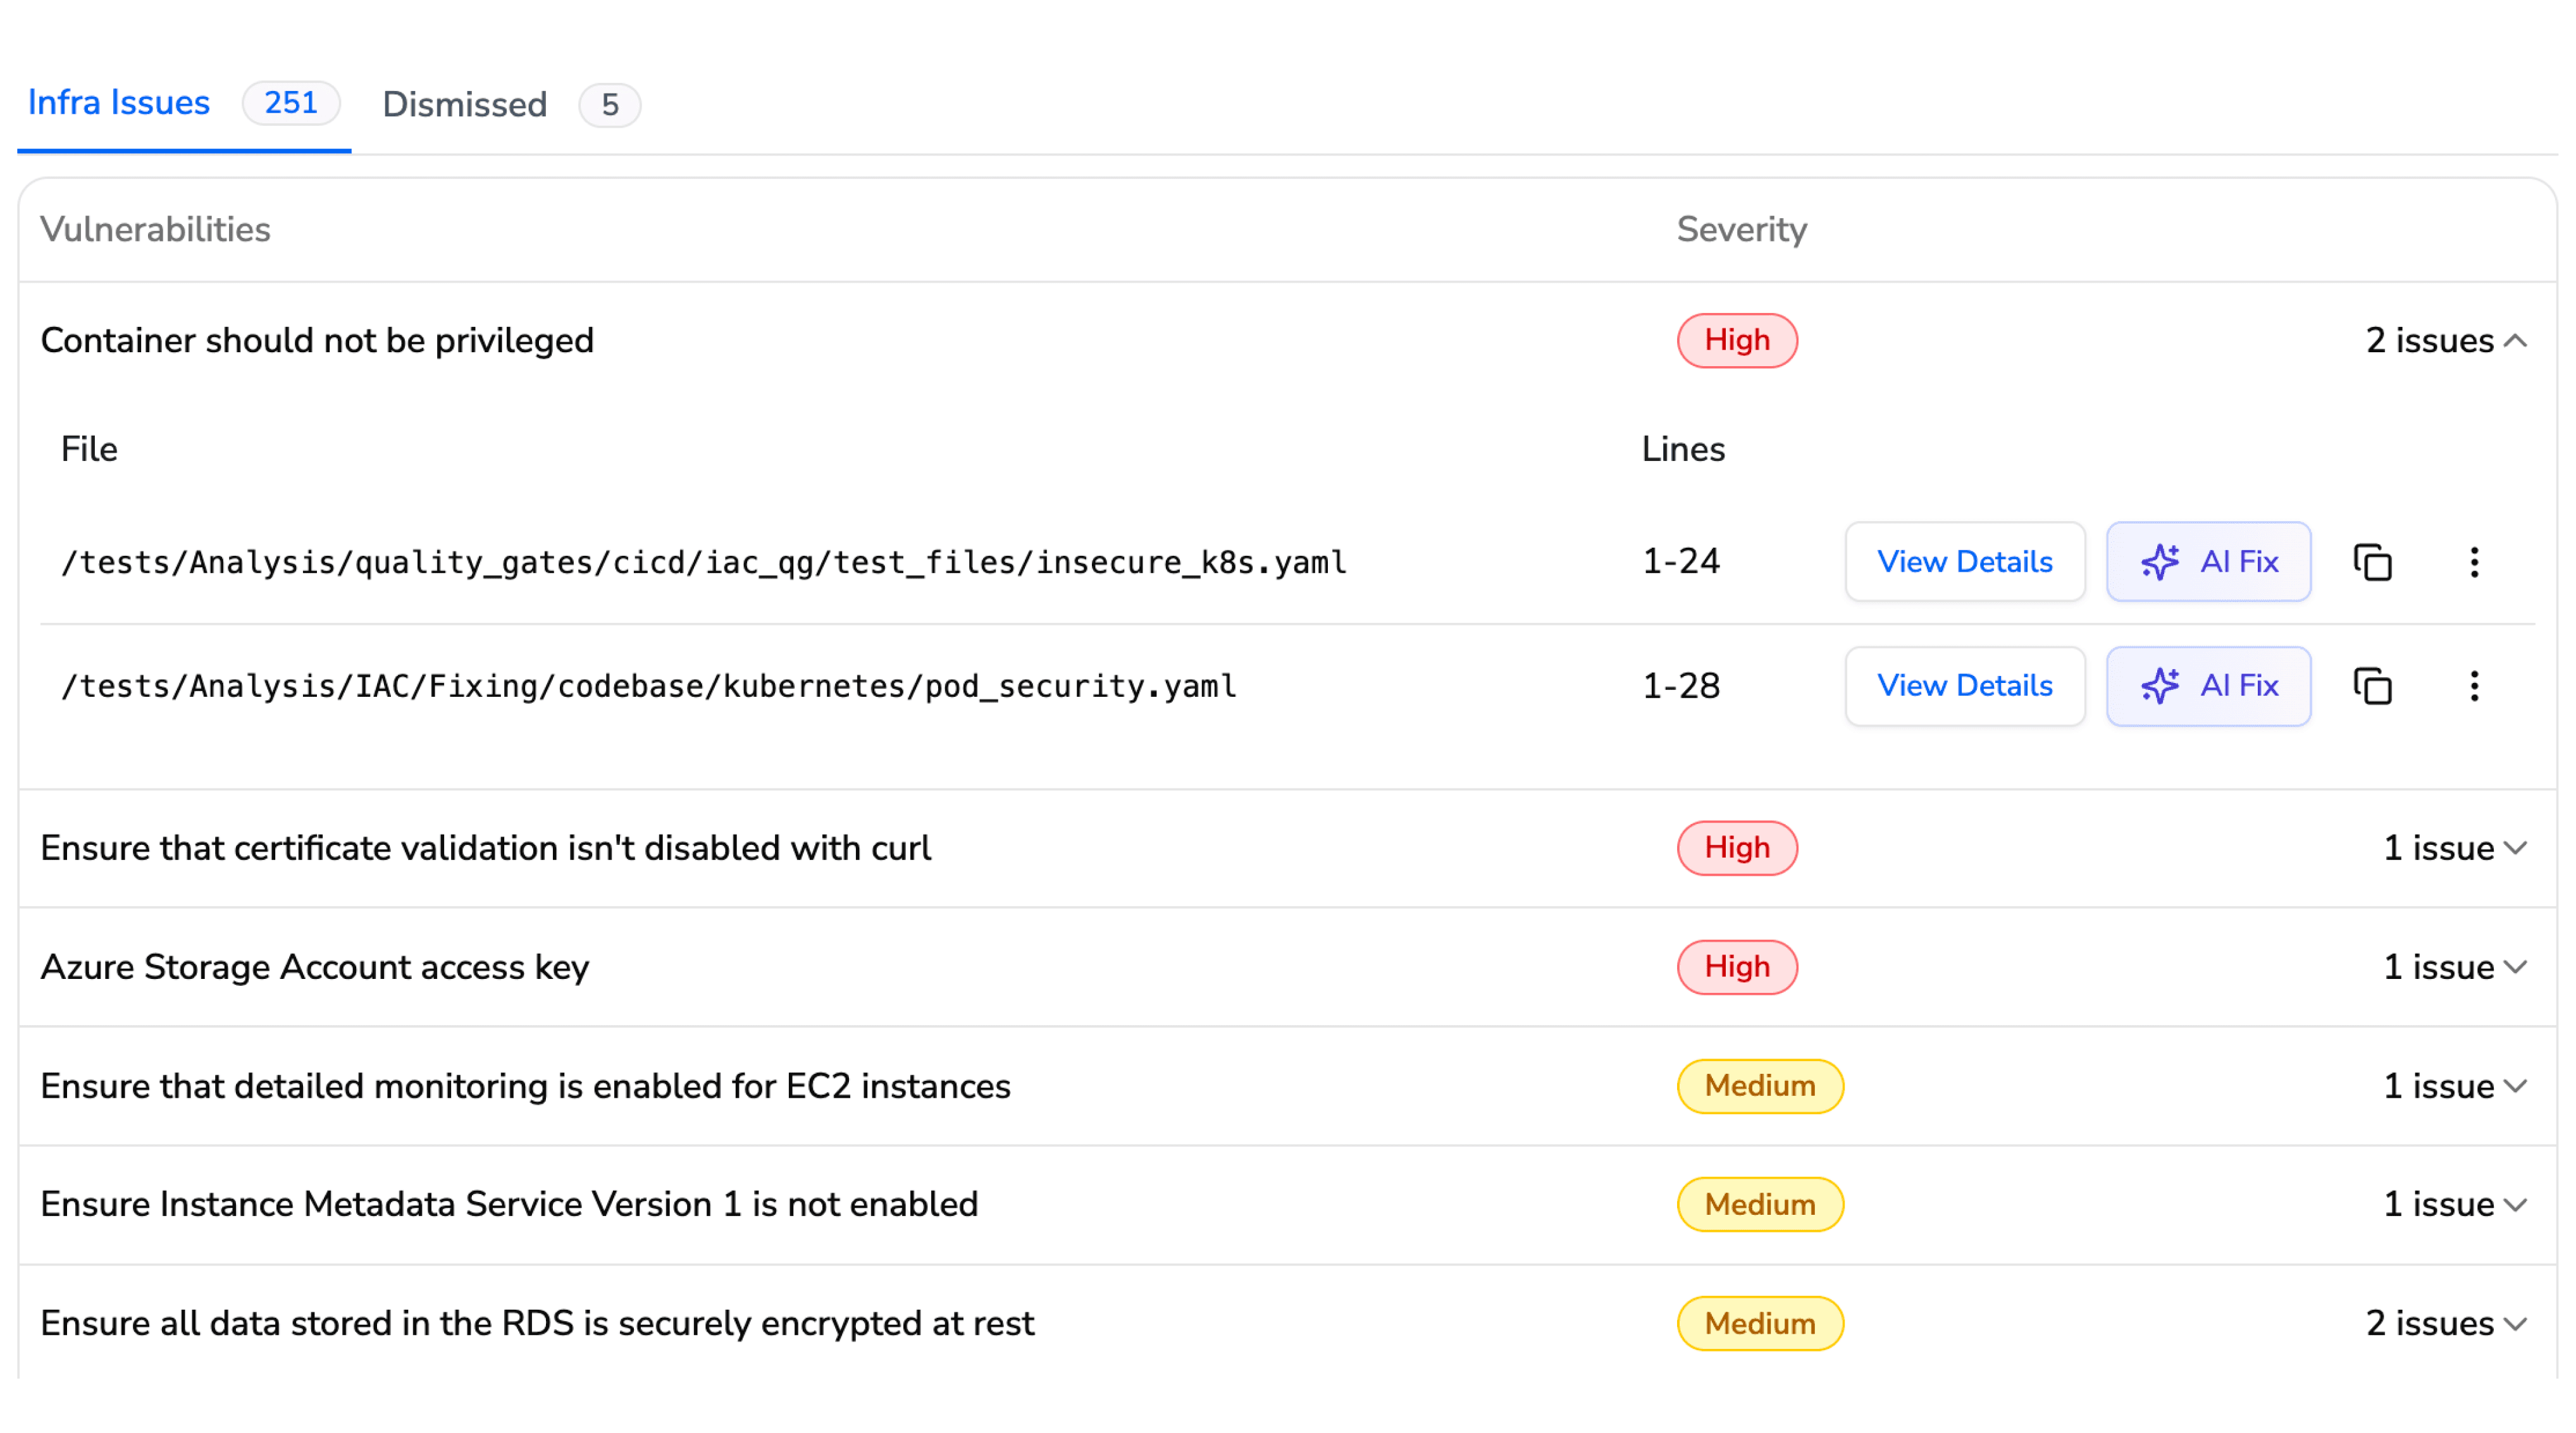This screenshot has height=1433, width=2576.
Task: Click the High severity badge on privileged container issue
Action: (1737, 340)
